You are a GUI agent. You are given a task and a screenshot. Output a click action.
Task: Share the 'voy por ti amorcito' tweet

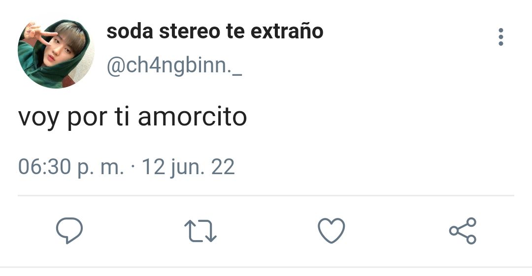[463, 231]
